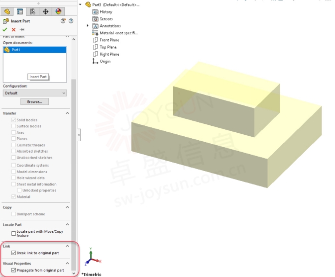The height and width of the screenshot is (277, 335).
Task: Cancel Insert Part with red X
Action: click(x=13, y=29)
